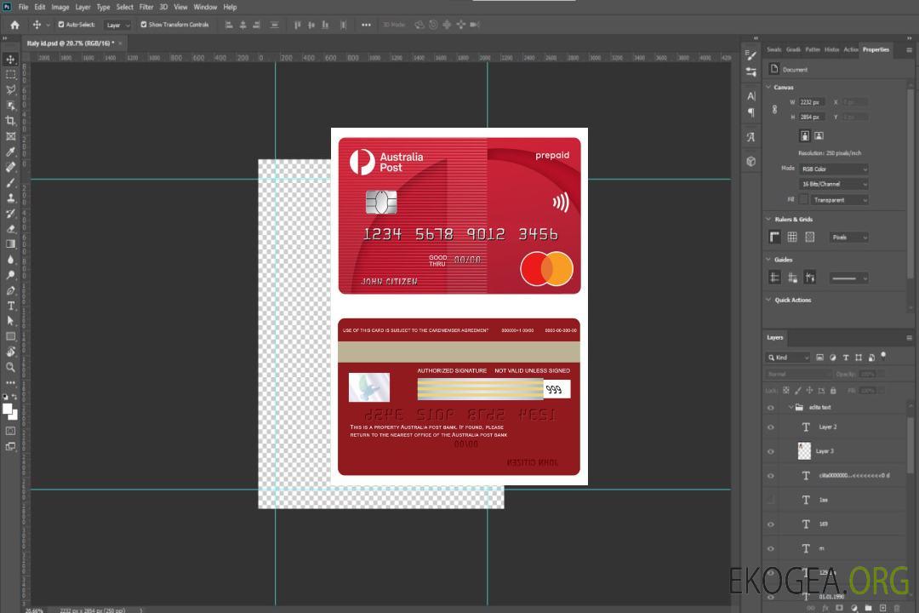The width and height of the screenshot is (919, 613).
Task: Switch to the Properties panel tab
Action: click(x=875, y=49)
